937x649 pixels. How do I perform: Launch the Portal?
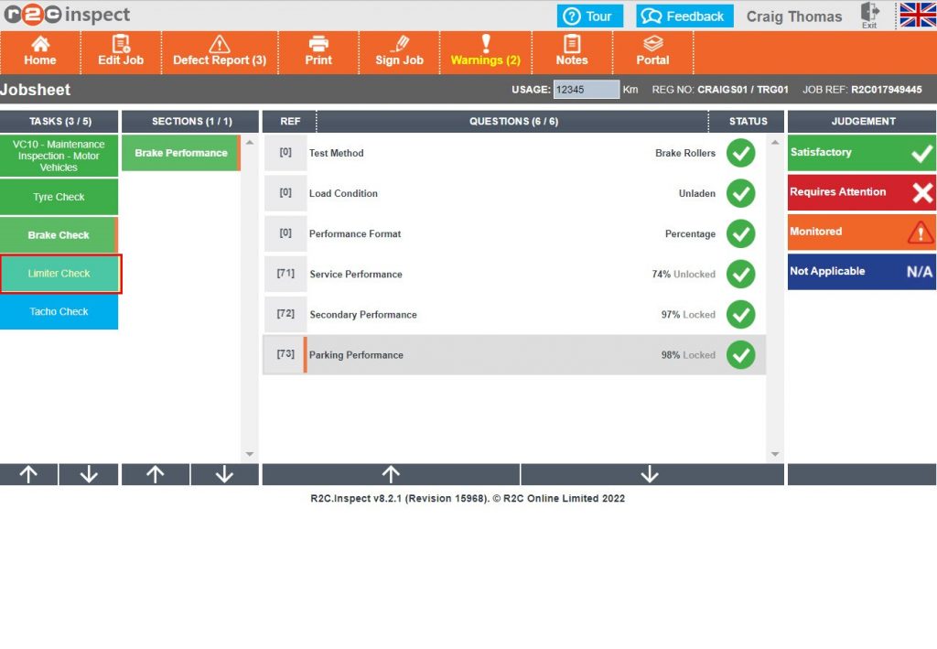point(652,53)
